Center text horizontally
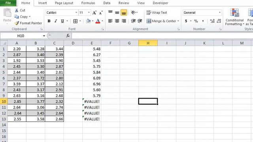 117,21
